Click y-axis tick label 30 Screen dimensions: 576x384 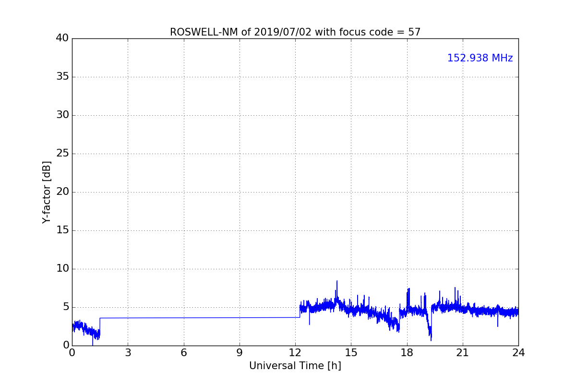pyautogui.click(x=62, y=115)
